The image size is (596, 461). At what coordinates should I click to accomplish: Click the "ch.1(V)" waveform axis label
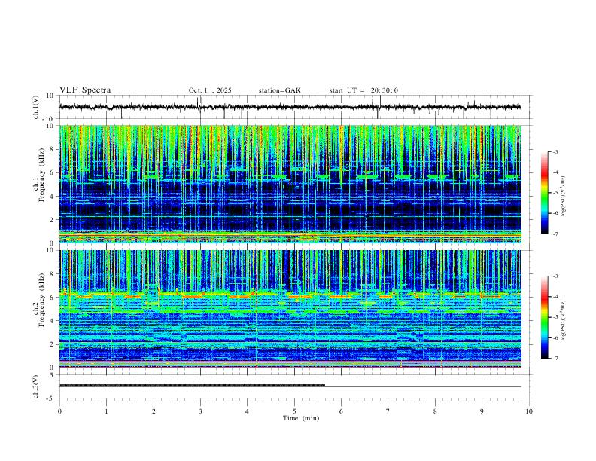click(x=36, y=107)
